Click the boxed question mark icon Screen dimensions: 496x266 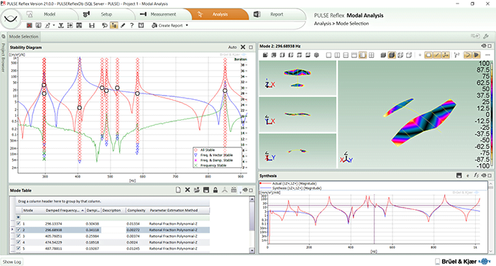pyautogui.click(x=141, y=25)
